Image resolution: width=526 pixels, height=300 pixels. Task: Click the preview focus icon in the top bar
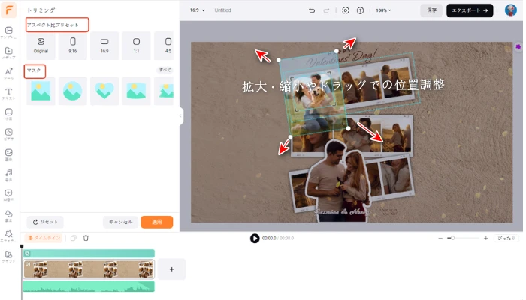pyautogui.click(x=346, y=10)
